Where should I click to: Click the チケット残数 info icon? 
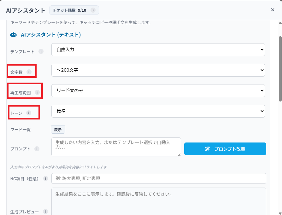[93, 10]
